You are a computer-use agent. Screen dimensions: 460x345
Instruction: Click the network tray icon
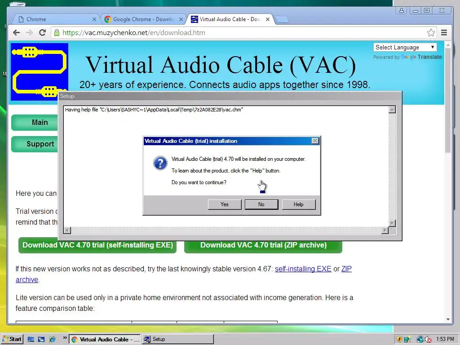click(420, 340)
